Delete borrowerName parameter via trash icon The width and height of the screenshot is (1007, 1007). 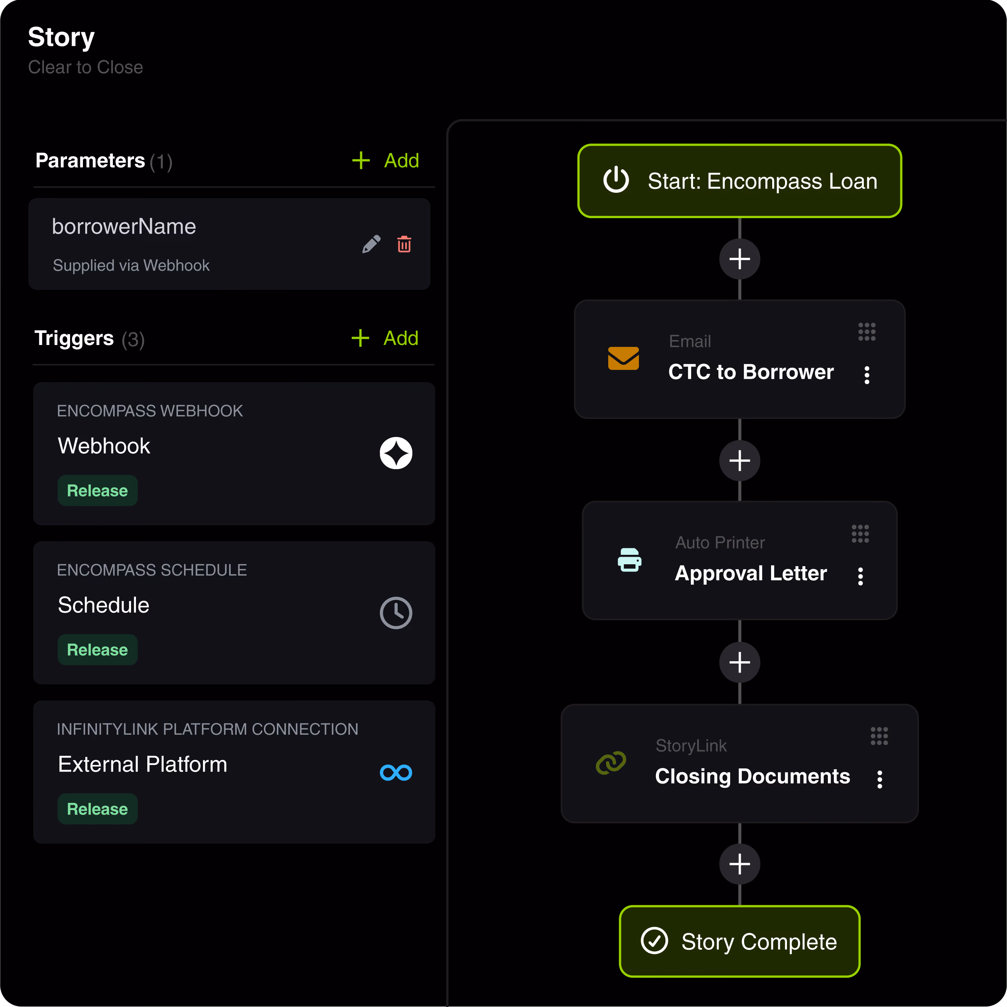pyautogui.click(x=404, y=244)
